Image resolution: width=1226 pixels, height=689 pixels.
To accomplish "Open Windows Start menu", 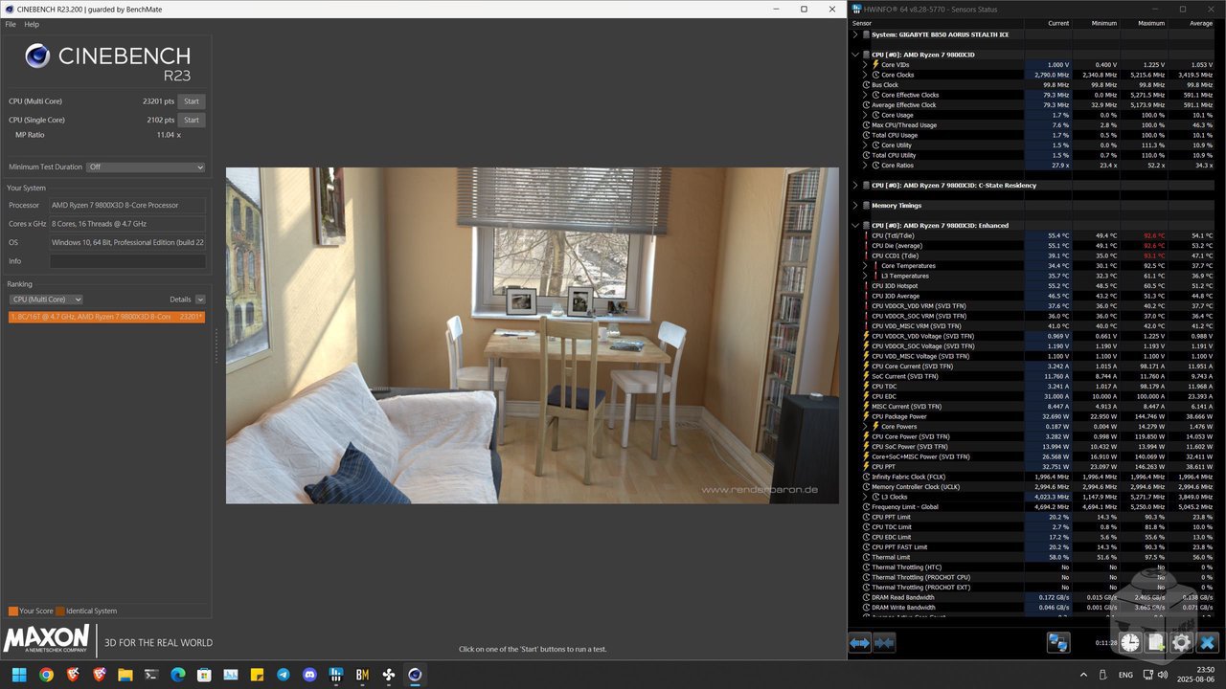I will (x=19, y=675).
